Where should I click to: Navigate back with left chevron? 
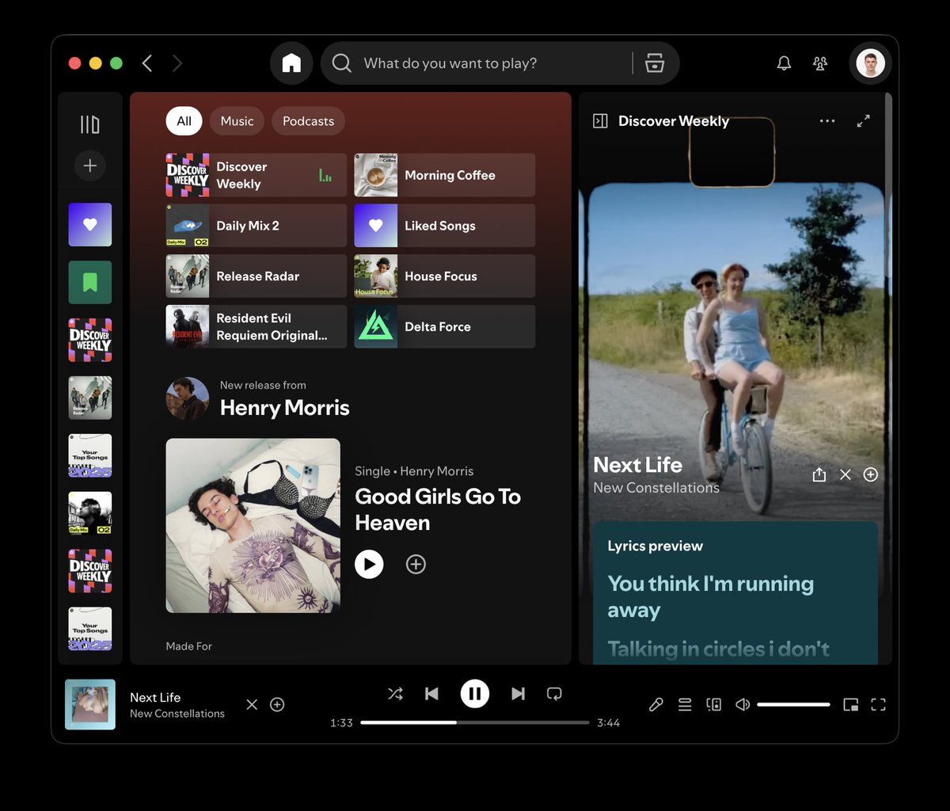click(147, 63)
